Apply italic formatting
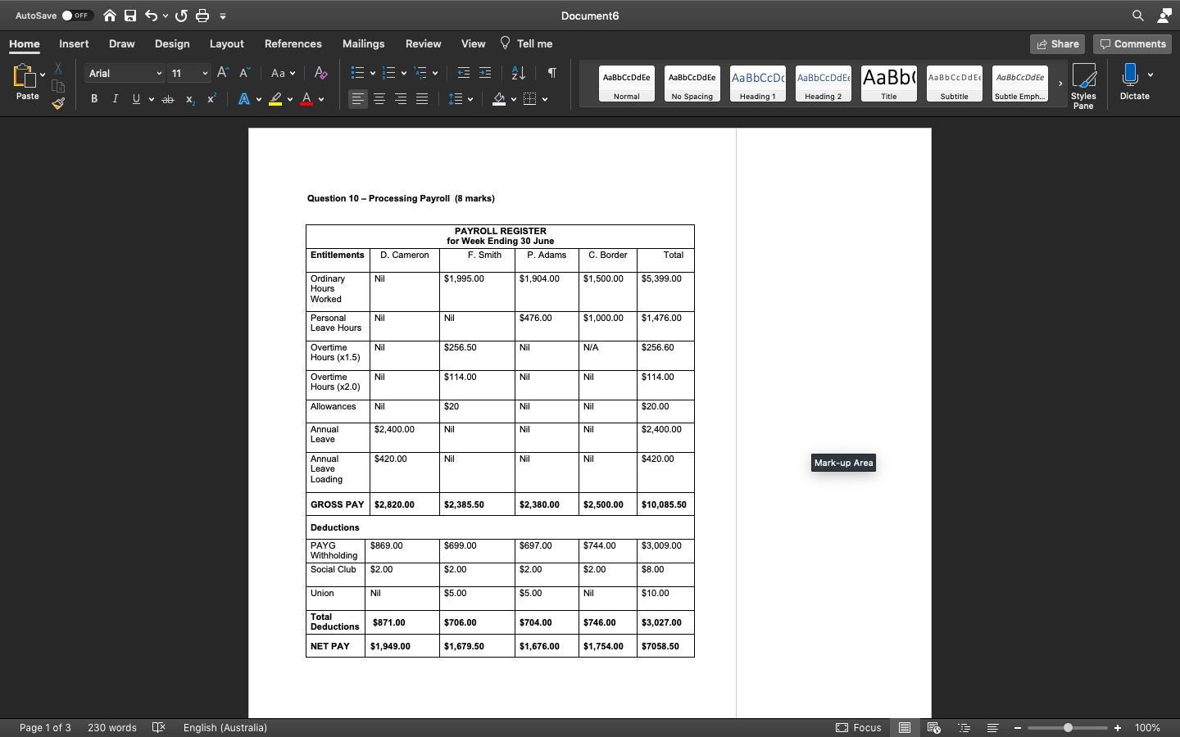 116,98
